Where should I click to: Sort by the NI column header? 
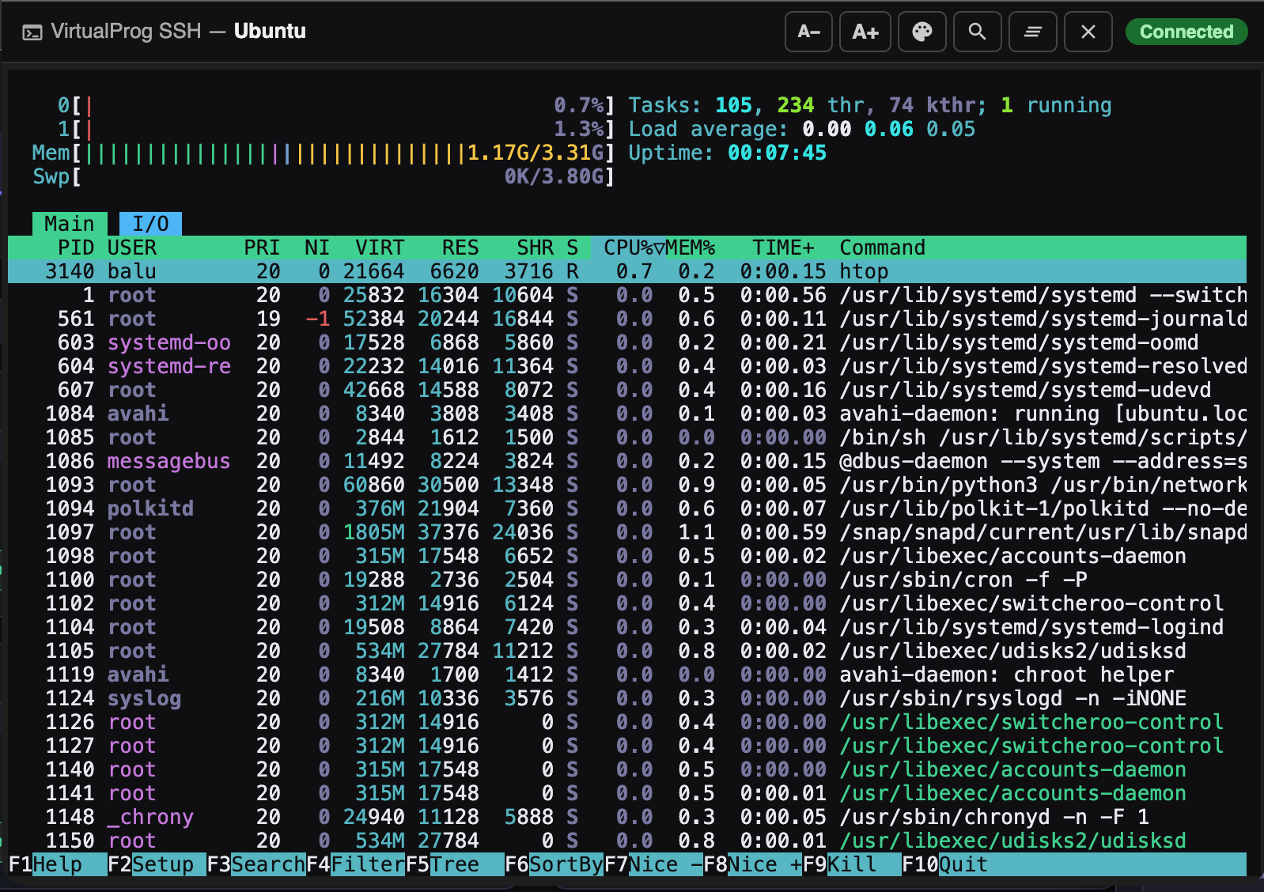(x=317, y=248)
